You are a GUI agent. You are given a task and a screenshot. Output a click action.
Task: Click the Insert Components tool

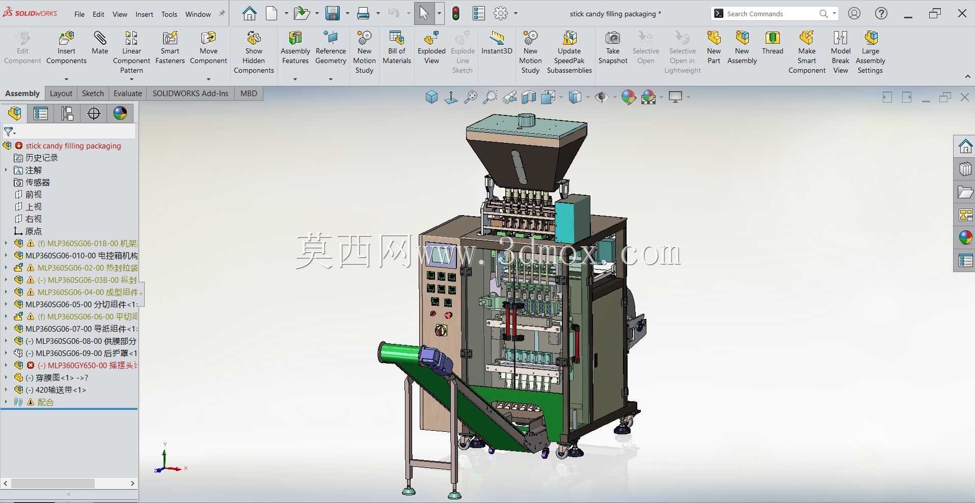[66, 48]
